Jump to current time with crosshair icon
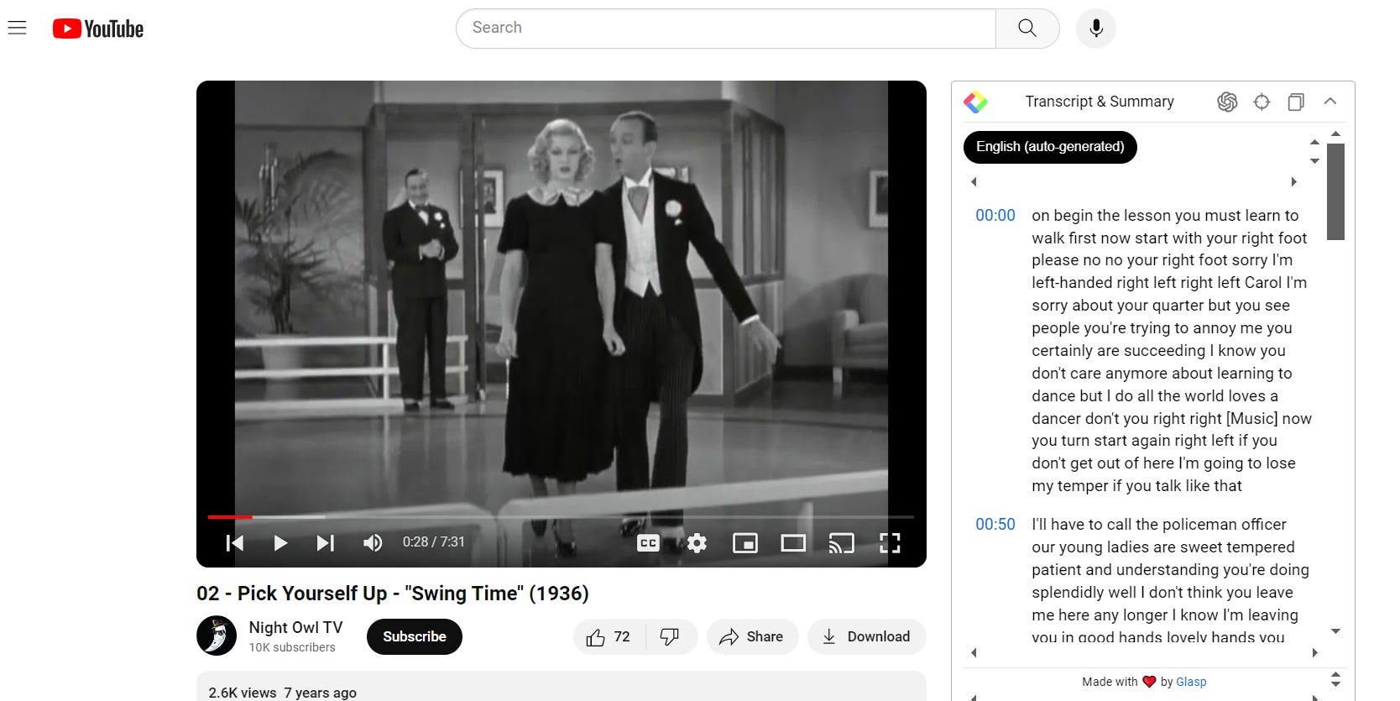 pos(1262,102)
